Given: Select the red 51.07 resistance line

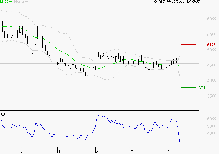Looking at the screenshot, I should (189, 44).
